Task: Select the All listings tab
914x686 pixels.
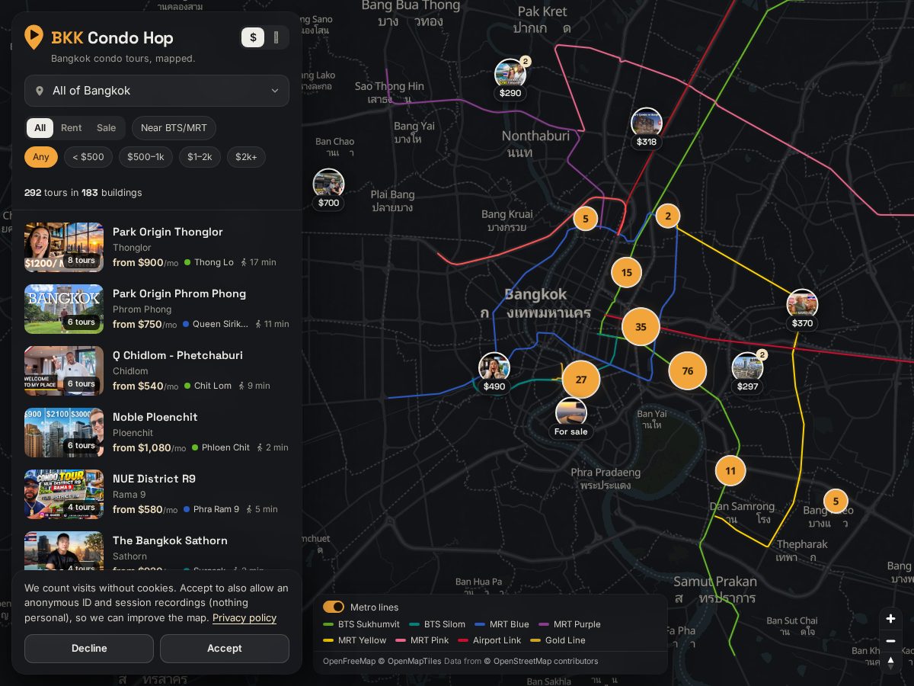Action: pos(40,128)
